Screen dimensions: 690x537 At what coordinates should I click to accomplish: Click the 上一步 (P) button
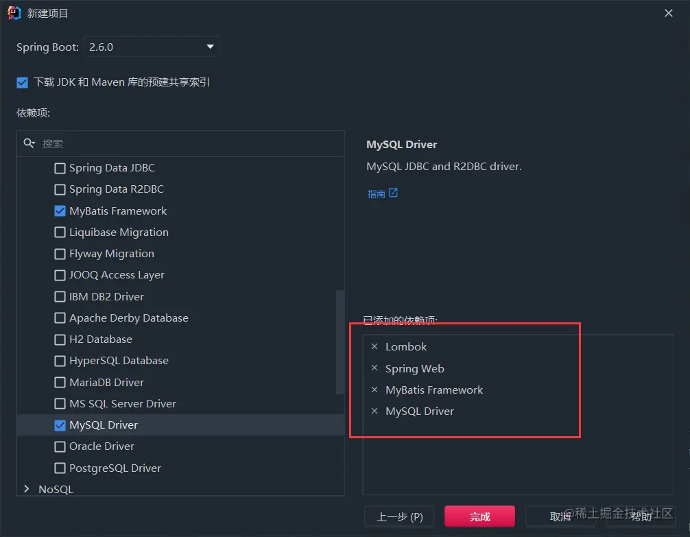tap(400, 516)
